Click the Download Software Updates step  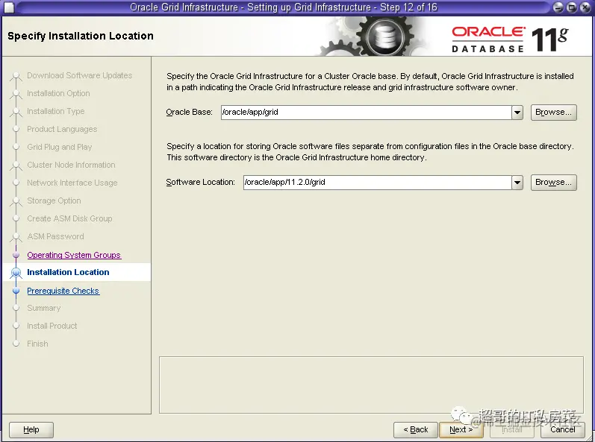[x=80, y=75]
